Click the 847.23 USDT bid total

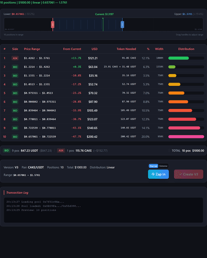click(x=29, y=150)
